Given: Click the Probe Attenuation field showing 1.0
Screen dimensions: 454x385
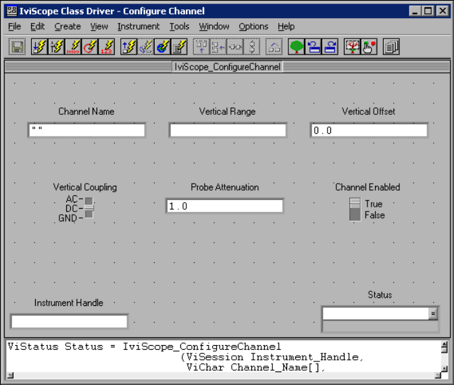Looking at the screenshot, I should 225,206.
